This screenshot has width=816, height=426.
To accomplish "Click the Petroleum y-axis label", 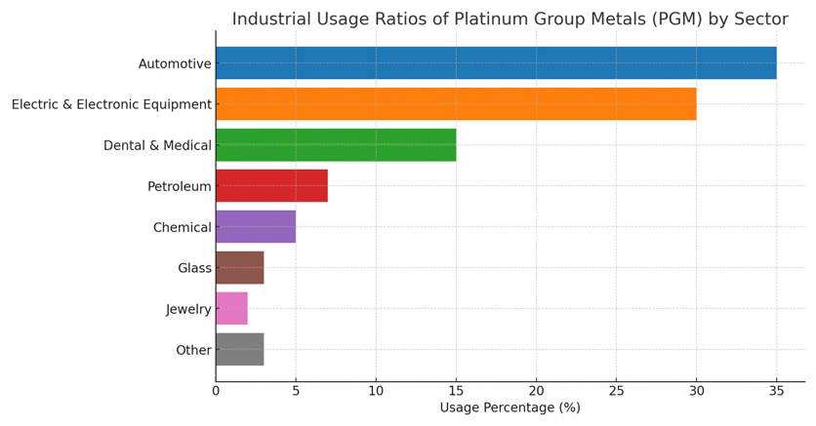I will [179, 187].
